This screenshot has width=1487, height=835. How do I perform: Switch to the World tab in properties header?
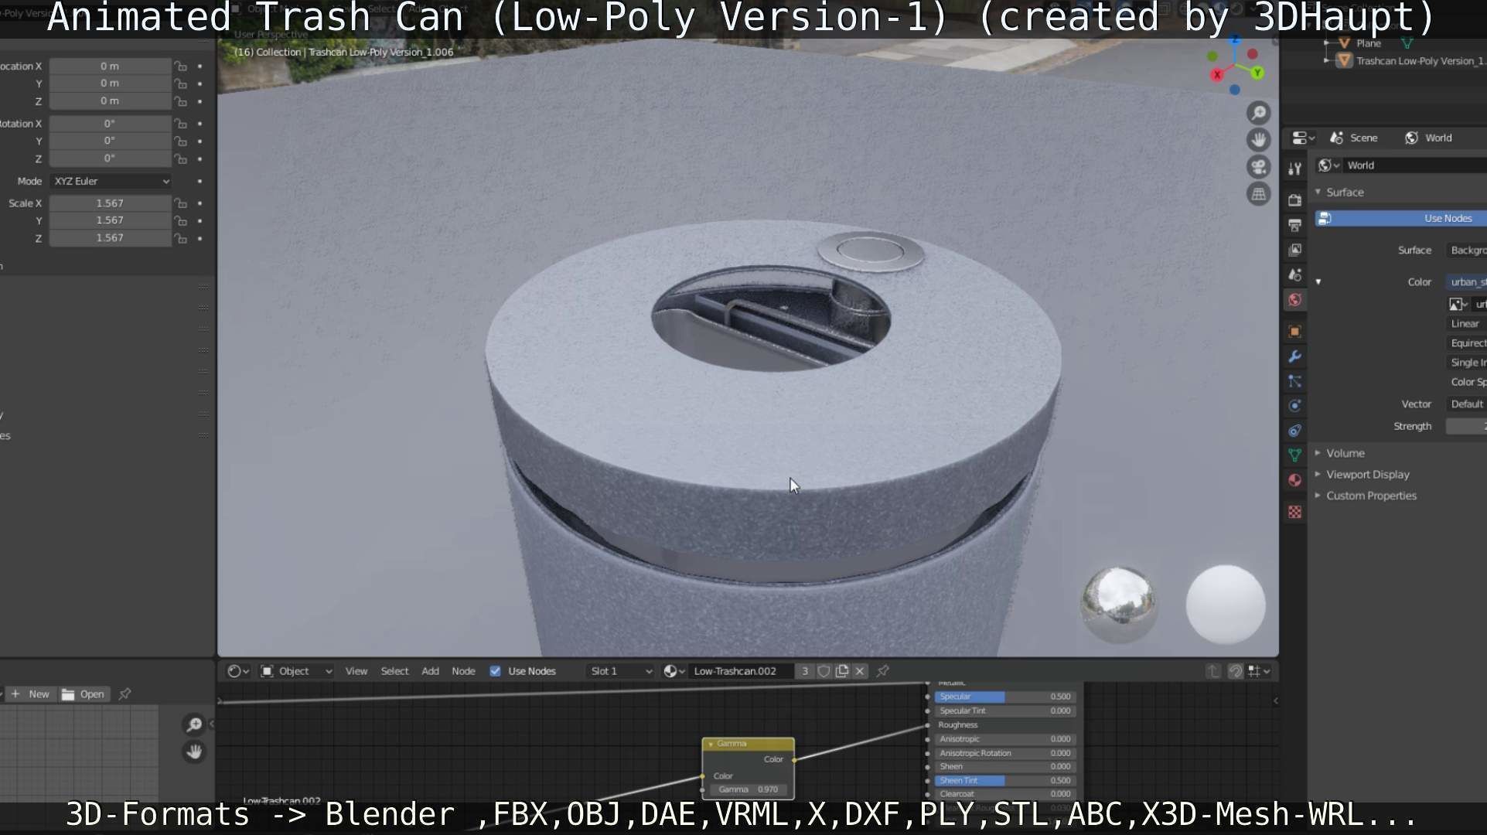1428,138
